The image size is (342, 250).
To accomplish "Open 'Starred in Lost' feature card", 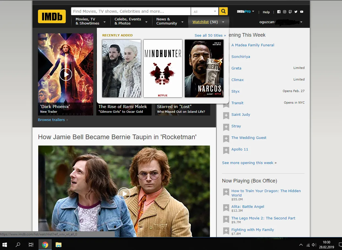I will click(x=182, y=109).
